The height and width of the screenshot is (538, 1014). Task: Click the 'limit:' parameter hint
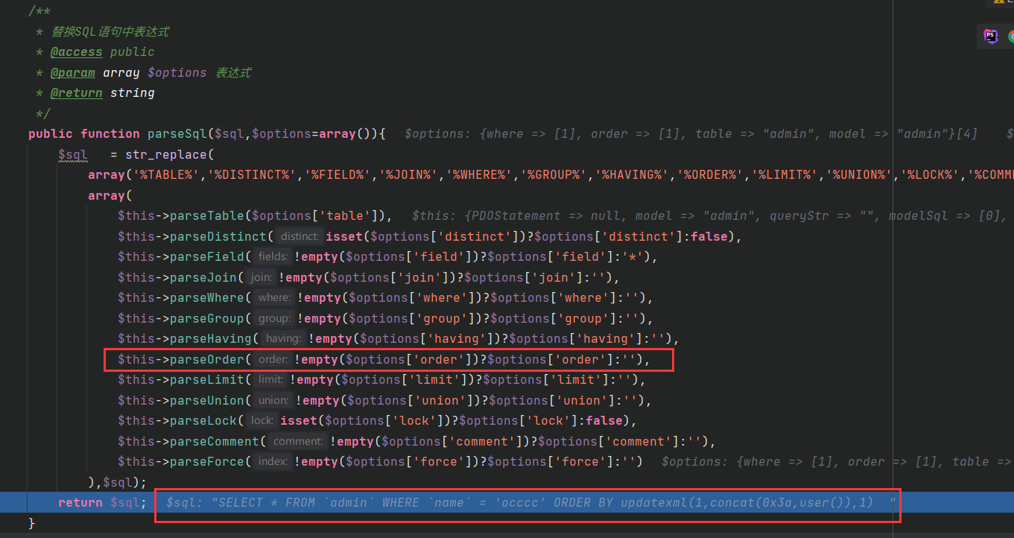coord(270,380)
